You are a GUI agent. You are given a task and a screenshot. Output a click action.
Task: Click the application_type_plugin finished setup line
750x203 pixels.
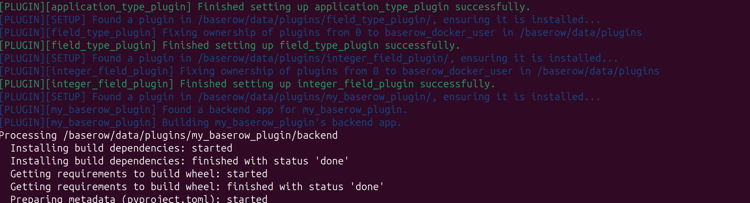pos(265,7)
